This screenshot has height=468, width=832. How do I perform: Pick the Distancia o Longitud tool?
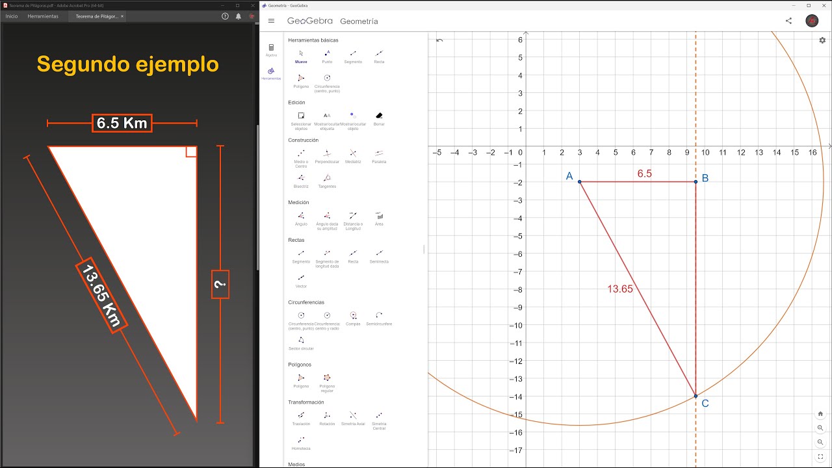[x=353, y=220]
